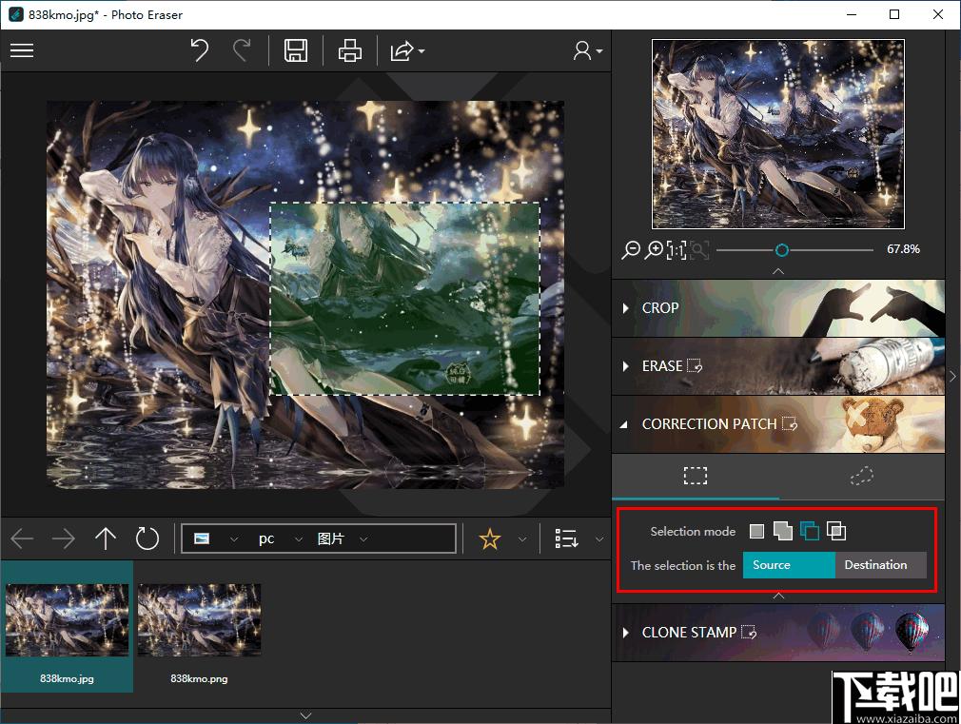Image resolution: width=961 pixels, height=724 pixels.
Task: Set zoom to 1:1 actual size
Action: [676, 249]
